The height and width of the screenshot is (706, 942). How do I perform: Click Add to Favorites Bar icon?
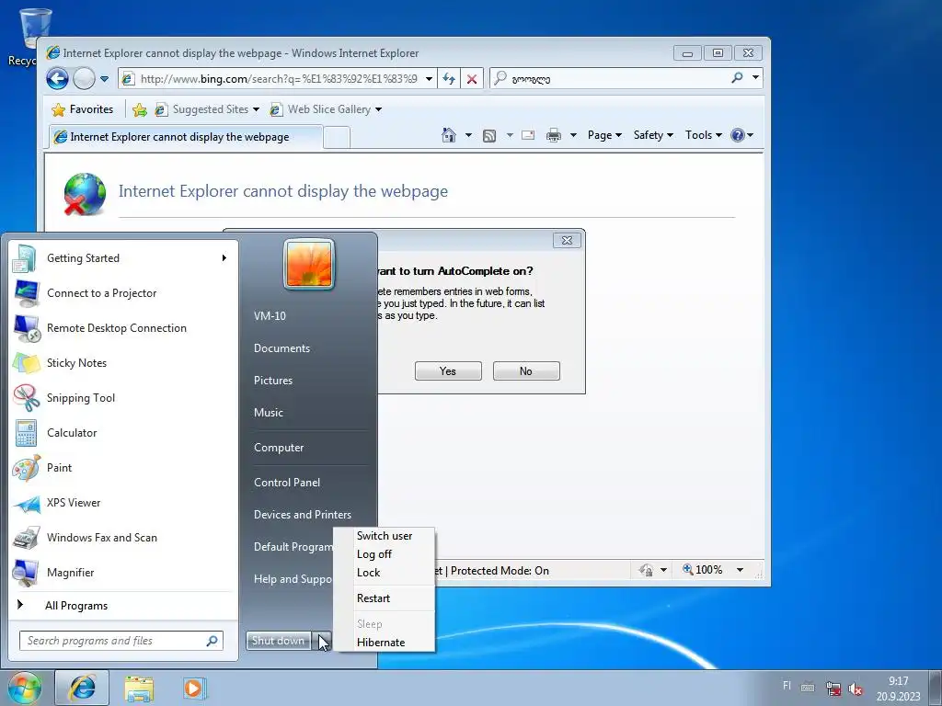140,109
